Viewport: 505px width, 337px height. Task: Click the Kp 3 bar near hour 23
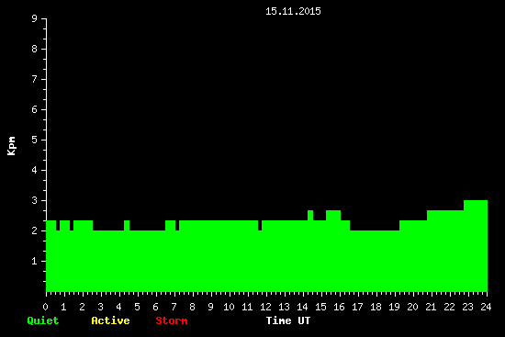point(476,246)
